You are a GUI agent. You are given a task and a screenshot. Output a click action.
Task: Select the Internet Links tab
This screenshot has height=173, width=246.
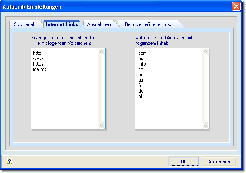pos(62,24)
